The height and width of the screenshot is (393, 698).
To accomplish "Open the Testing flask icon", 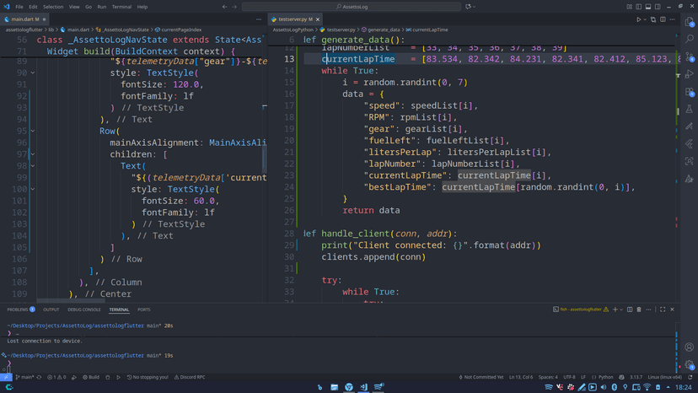I will 689,110.
